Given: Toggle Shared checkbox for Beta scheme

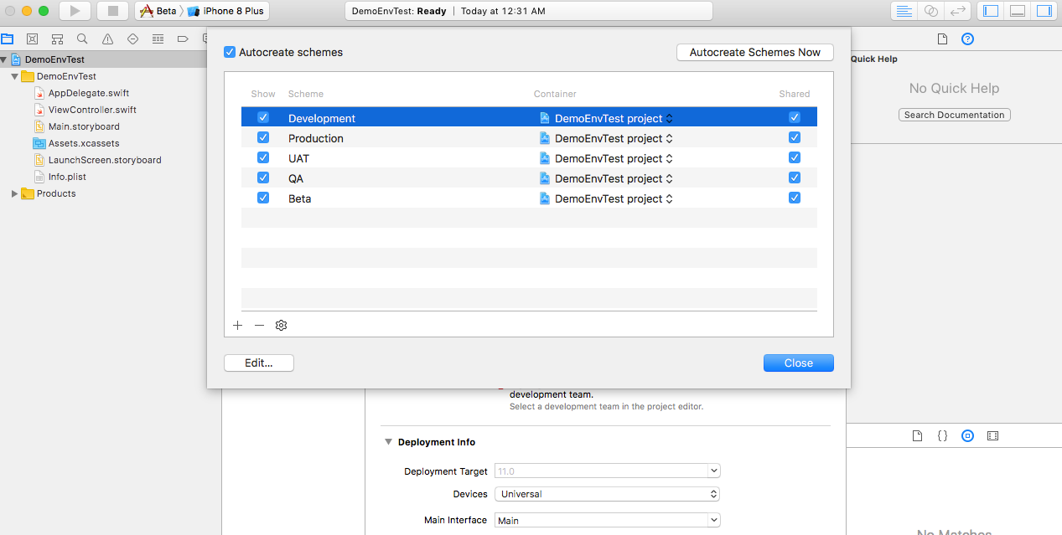Looking at the screenshot, I should pyautogui.click(x=795, y=198).
